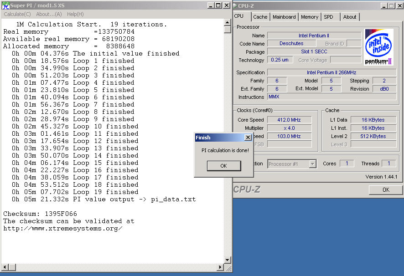
Task: Switch to the About tab in CPU-Z
Action: pos(350,17)
